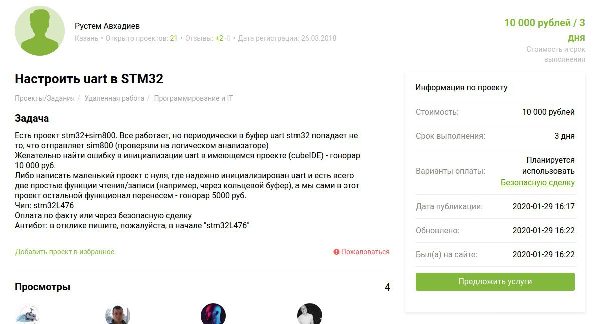594x324 pixels.
Task: Click the red exclamation report icon
Action: click(x=336, y=252)
